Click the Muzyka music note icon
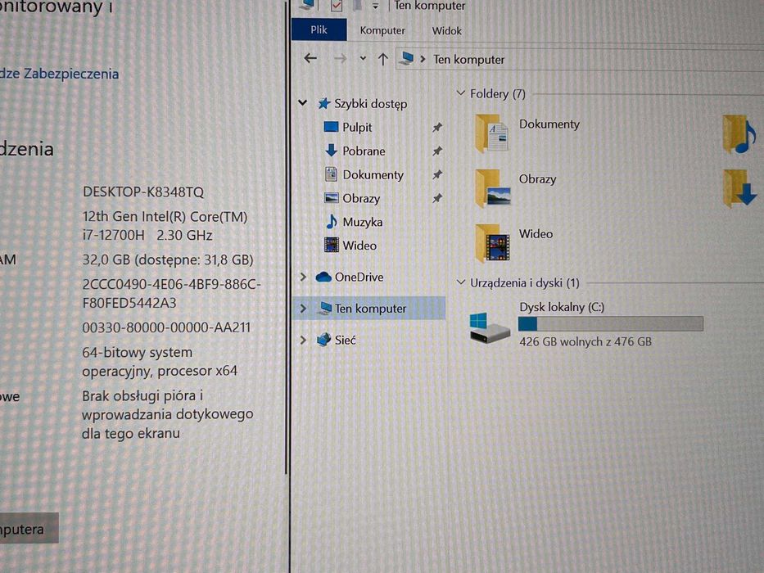Viewport: 764px width, 573px height. (x=332, y=222)
